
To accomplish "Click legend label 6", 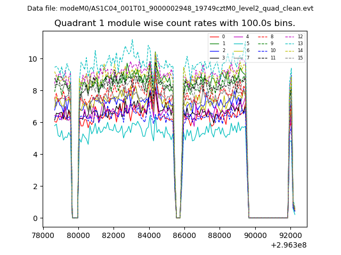I will pos(247,50).
